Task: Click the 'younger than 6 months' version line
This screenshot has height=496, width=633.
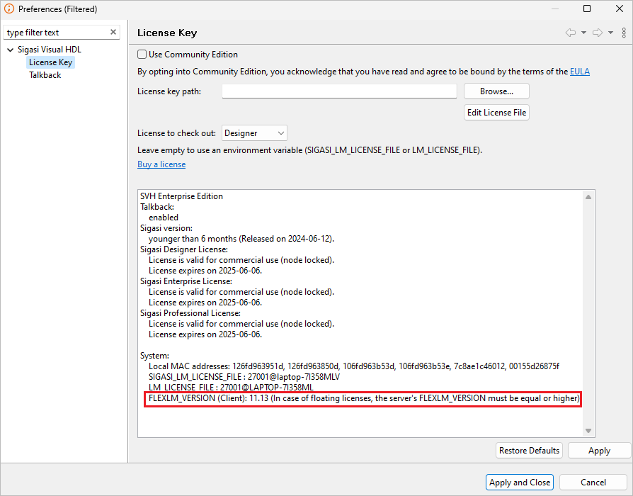Action: tap(241, 239)
